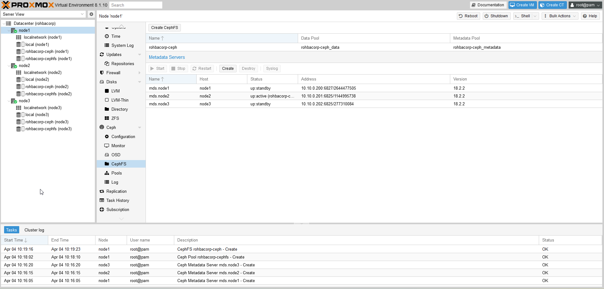Open the Server View settings gear
This screenshot has height=289, width=604.
click(x=91, y=14)
